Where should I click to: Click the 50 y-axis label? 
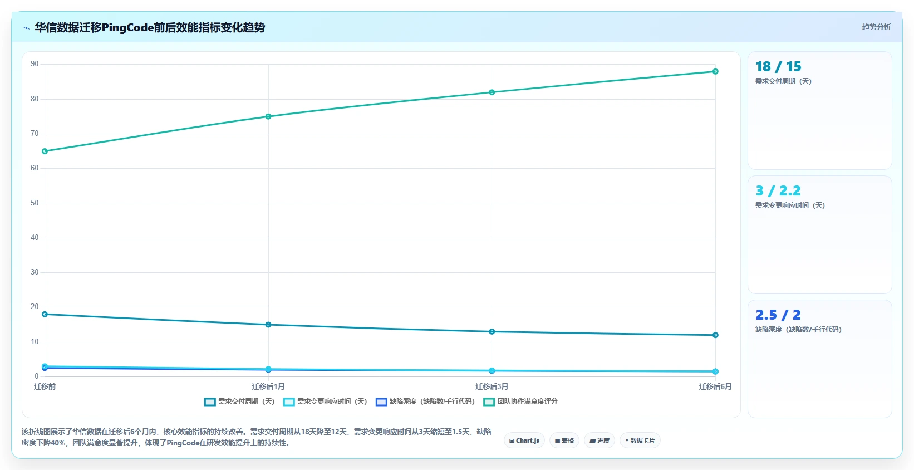35,203
